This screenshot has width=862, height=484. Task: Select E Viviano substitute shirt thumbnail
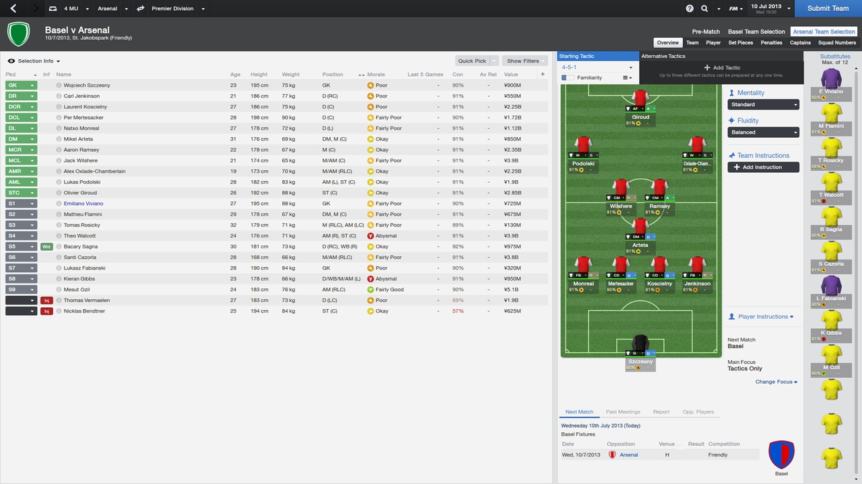point(832,79)
